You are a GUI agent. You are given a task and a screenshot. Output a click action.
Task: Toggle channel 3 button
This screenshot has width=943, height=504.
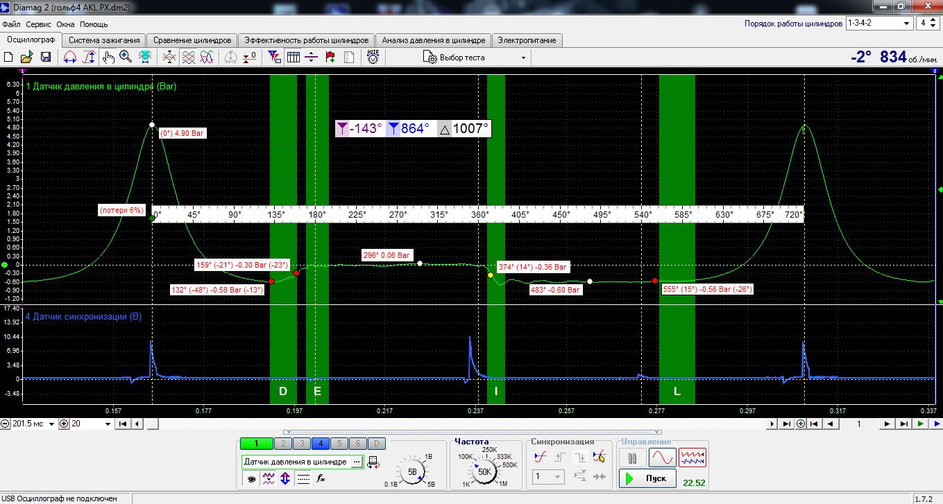pos(301,444)
